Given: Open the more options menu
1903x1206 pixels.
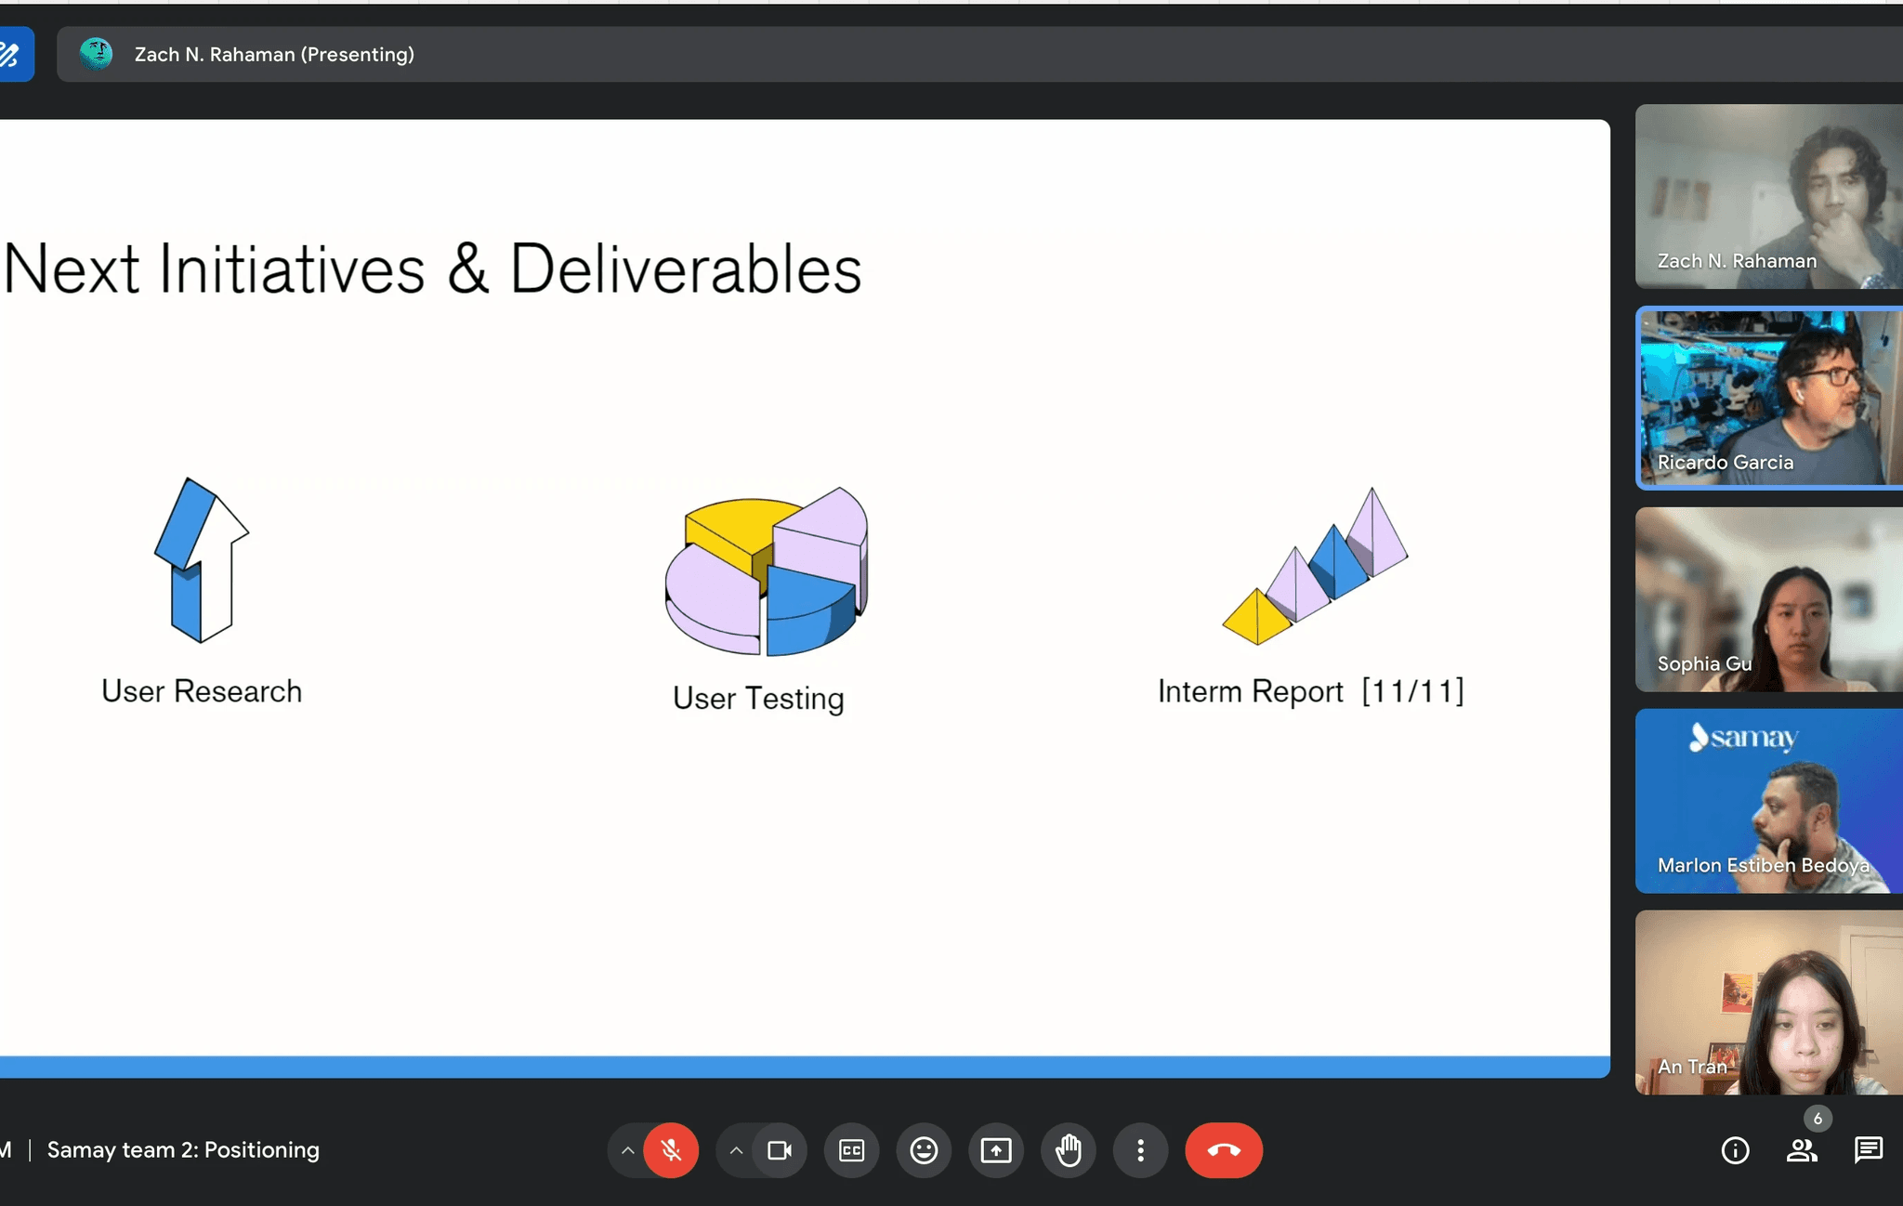Looking at the screenshot, I should (1140, 1150).
